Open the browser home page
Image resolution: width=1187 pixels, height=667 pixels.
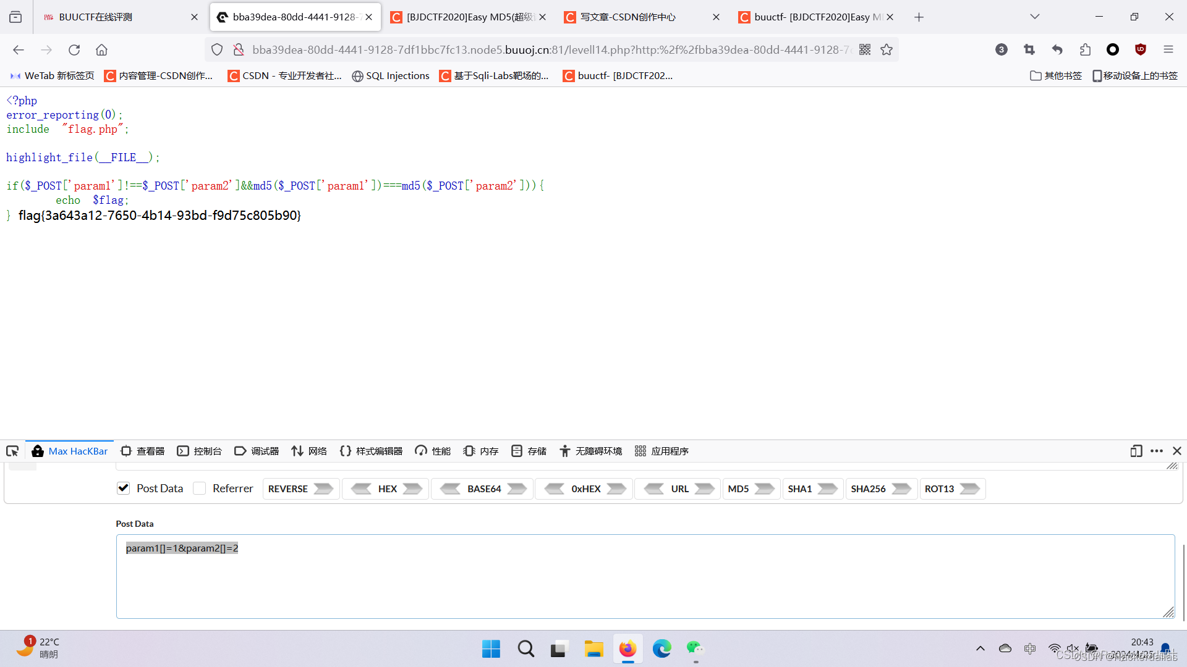[101, 49]
